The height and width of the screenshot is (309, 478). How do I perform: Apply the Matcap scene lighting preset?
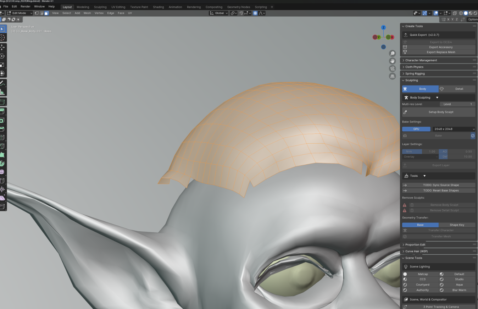[x=420, y=274]
